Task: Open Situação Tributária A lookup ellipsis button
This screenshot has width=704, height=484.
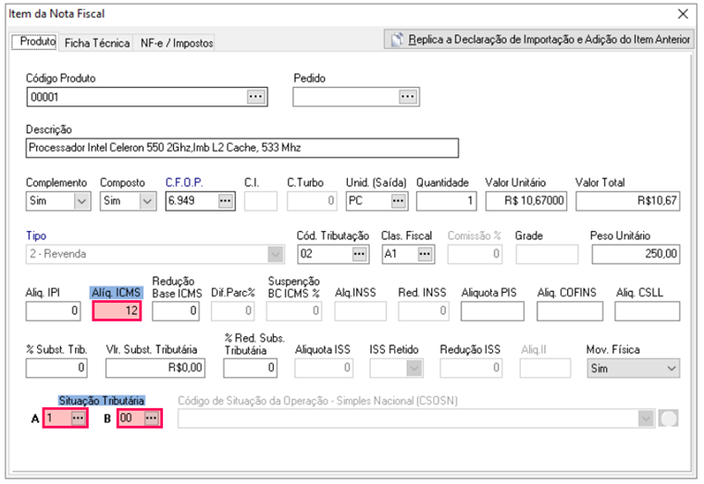Action: click(x=79, y=418)
